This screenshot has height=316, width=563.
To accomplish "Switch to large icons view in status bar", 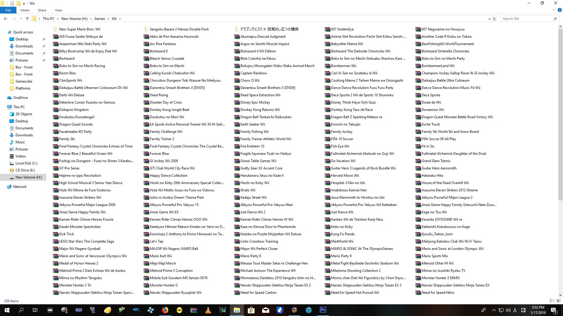I will (559, 301).
